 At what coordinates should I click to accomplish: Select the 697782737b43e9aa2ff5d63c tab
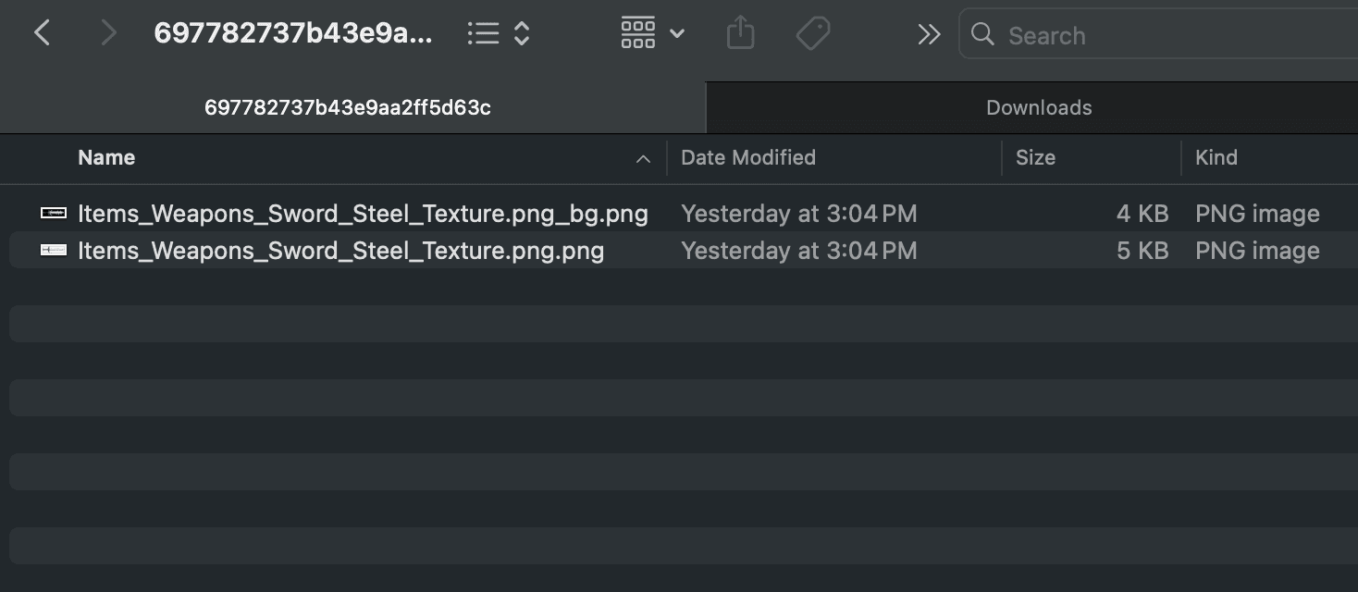[349, 107]
